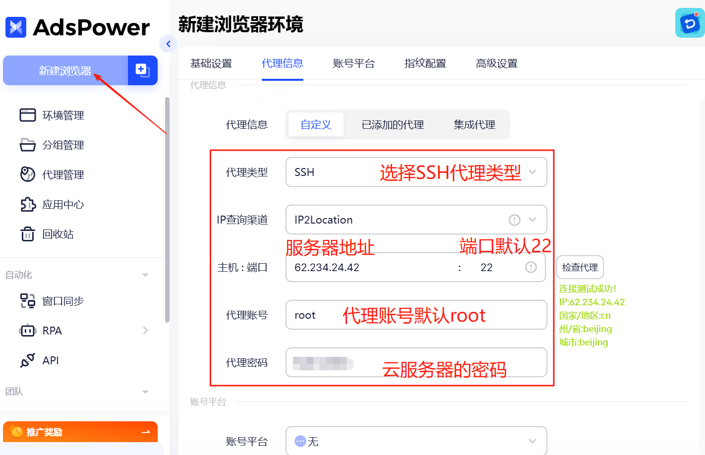
Task: Open the 代理类型 SSH dropdown
Action: (x=532, y=172)
